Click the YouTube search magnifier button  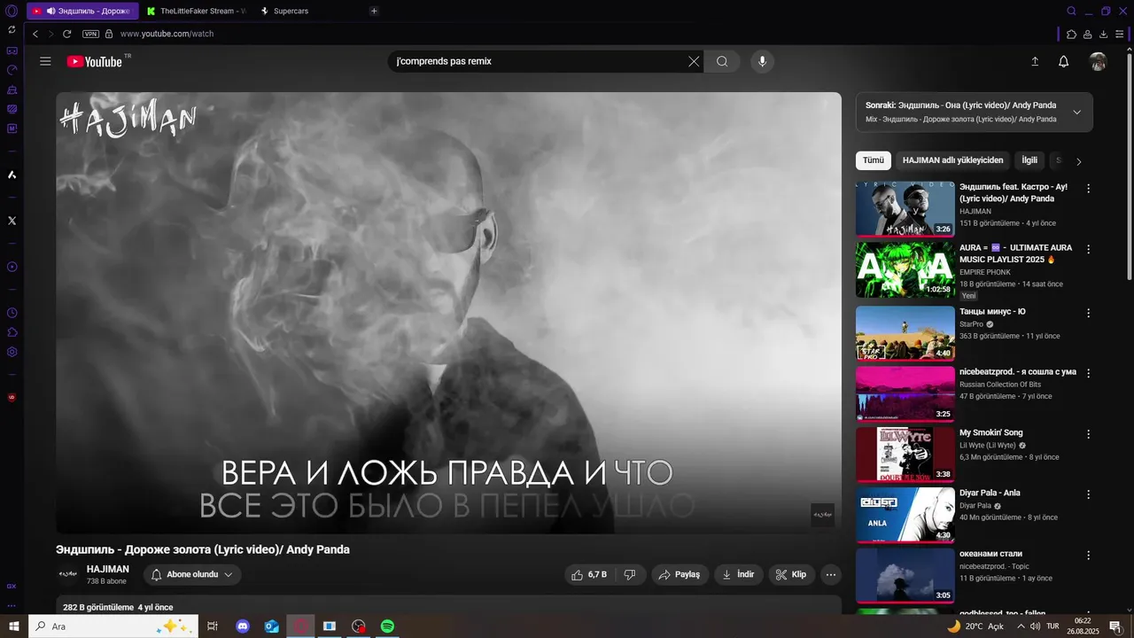point(722,61)
